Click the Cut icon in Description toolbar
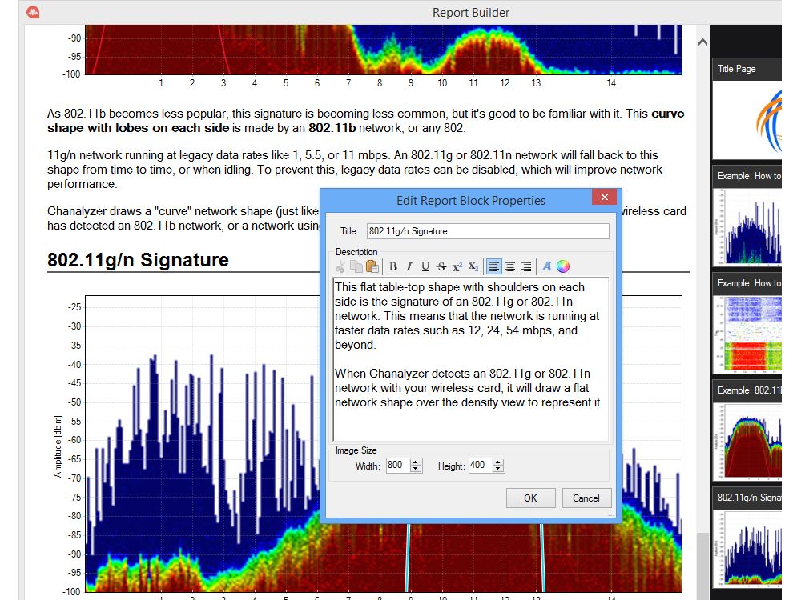This screenshot has width=801, height=600. pos(340,266)
